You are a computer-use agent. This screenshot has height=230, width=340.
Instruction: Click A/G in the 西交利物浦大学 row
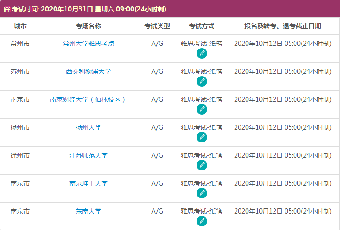coord(157,71)
